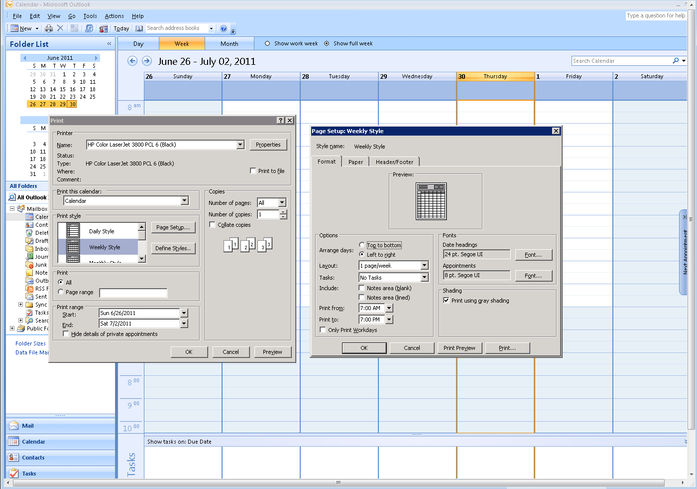Click the Delete X toolbar icon
Viewport: 697px width, 489px height.
[60, 28]
